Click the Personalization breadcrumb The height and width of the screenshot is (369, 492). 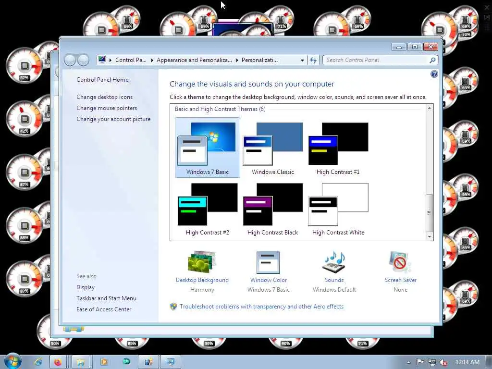259,60
